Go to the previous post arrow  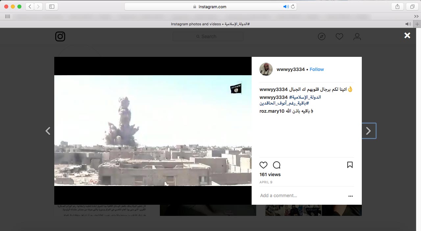48,131
